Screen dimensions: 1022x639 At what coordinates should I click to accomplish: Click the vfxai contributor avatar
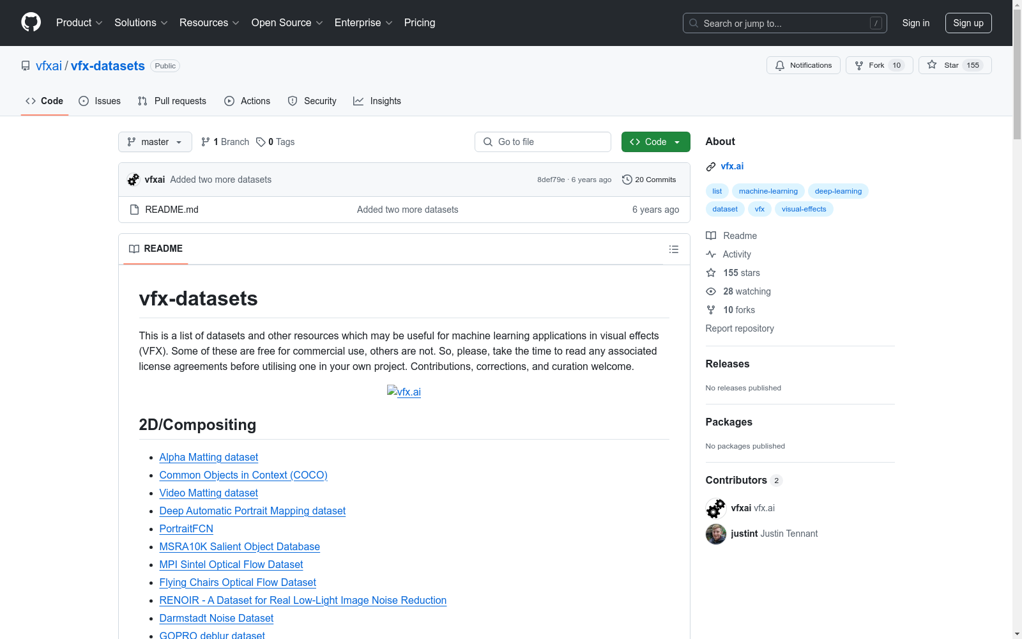click(716, 508)
